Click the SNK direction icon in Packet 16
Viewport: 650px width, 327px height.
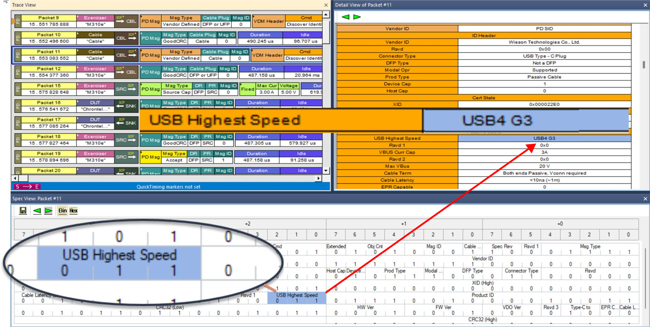point(126,106)
